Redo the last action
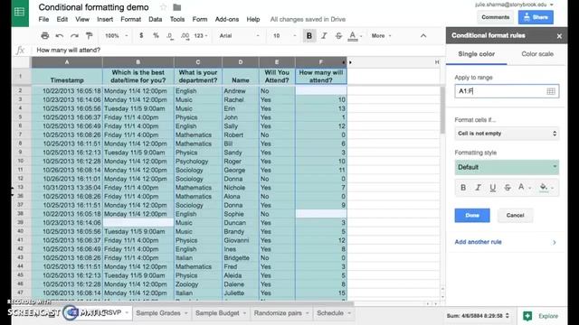This screenshot has width=579, height=325. pyautogui.click(x=74, y=36)
